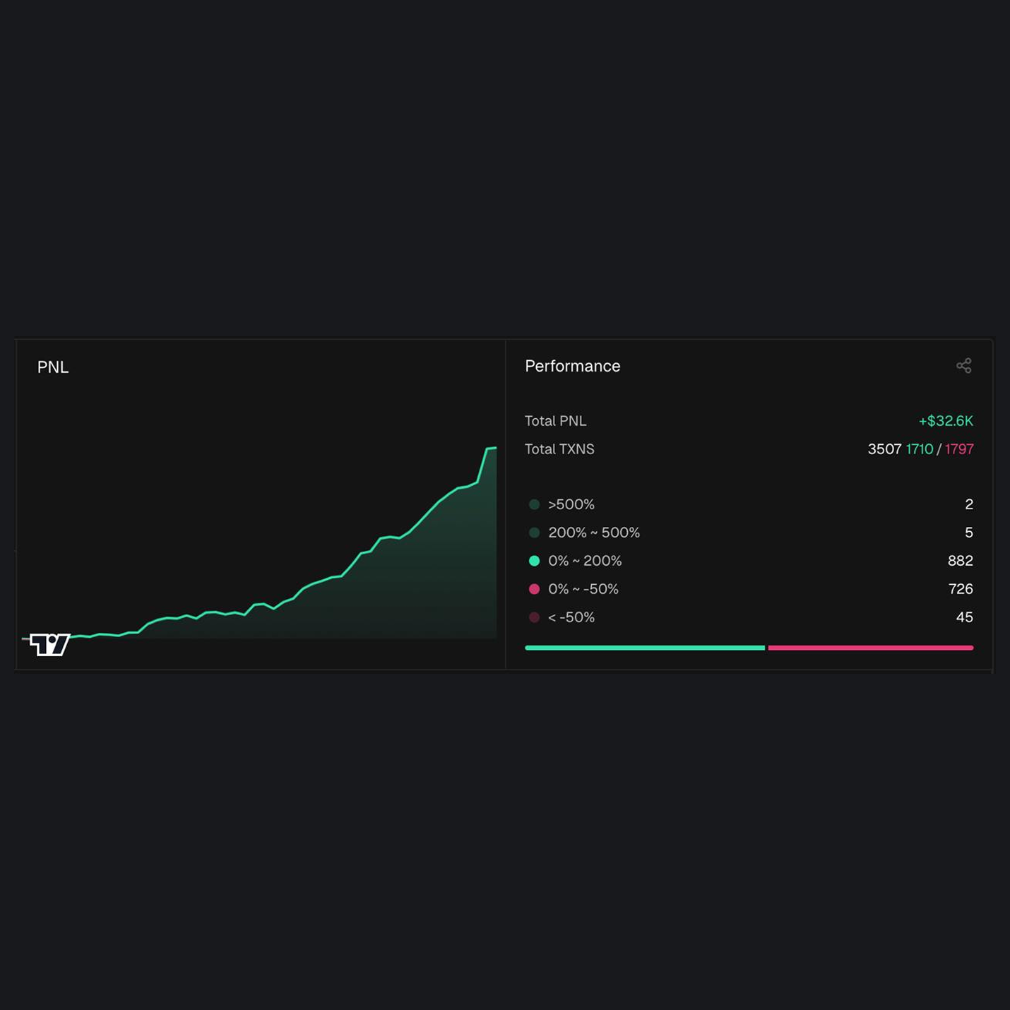Click the PNL chart title

click(x=53, y=367)
